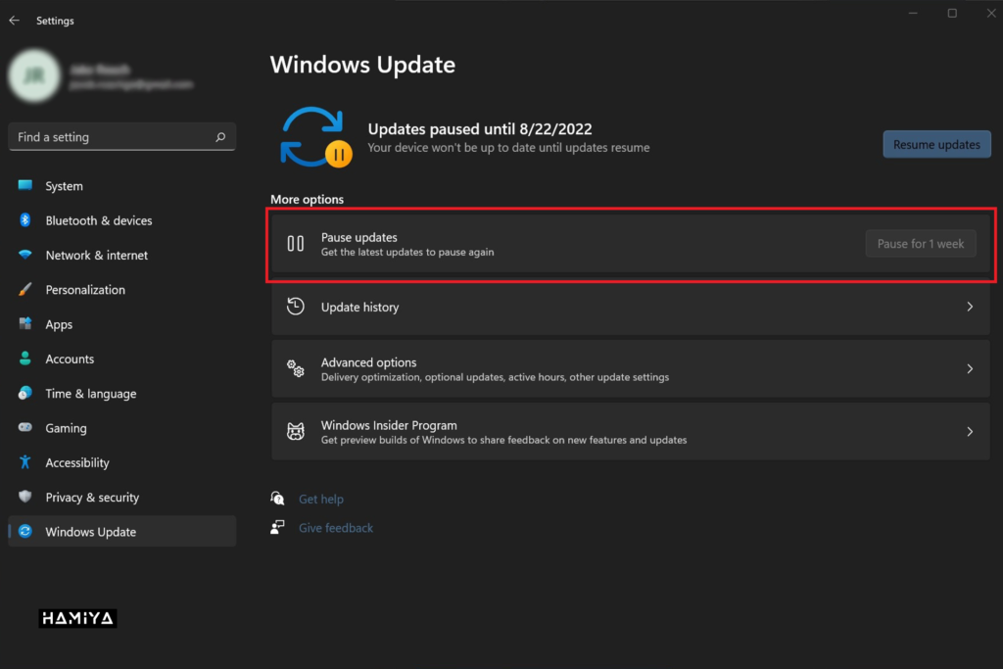Go to Accessibility settings

tap(121, 462)
